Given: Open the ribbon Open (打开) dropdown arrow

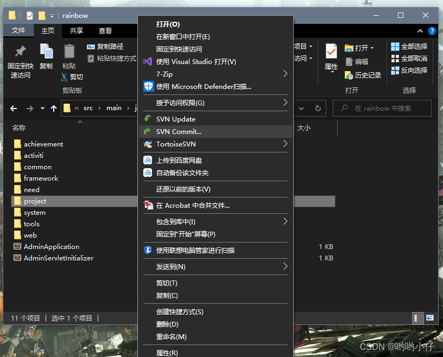Looking at the screenshot, I should pyautogui.click(x=372, y=48).
